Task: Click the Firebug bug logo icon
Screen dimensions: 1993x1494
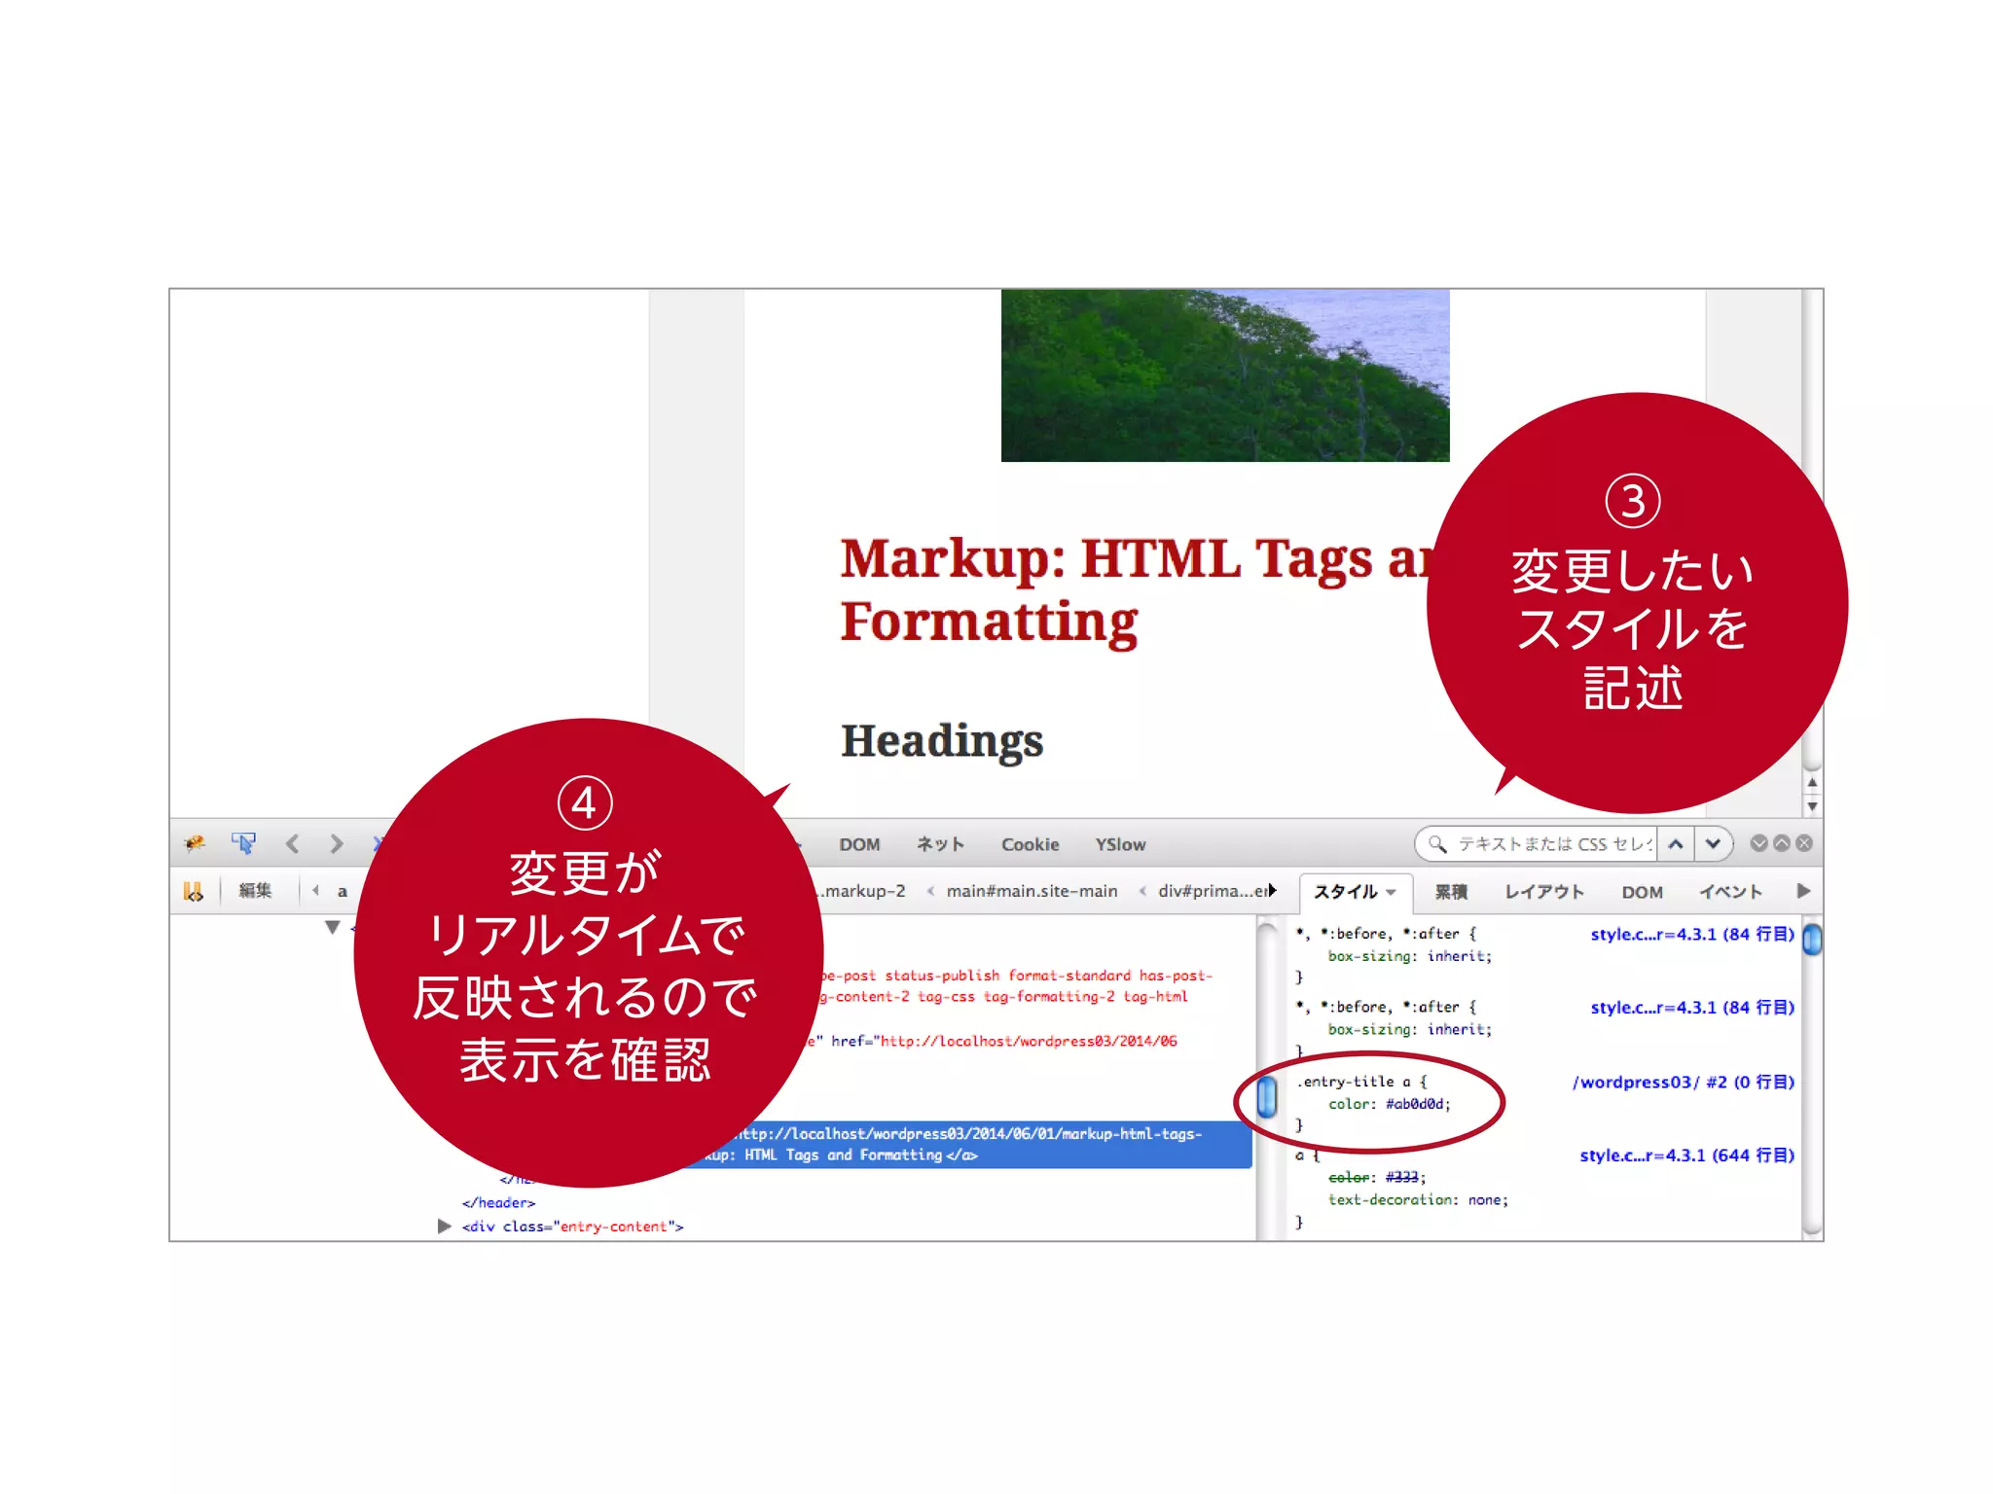Action: 195,843
